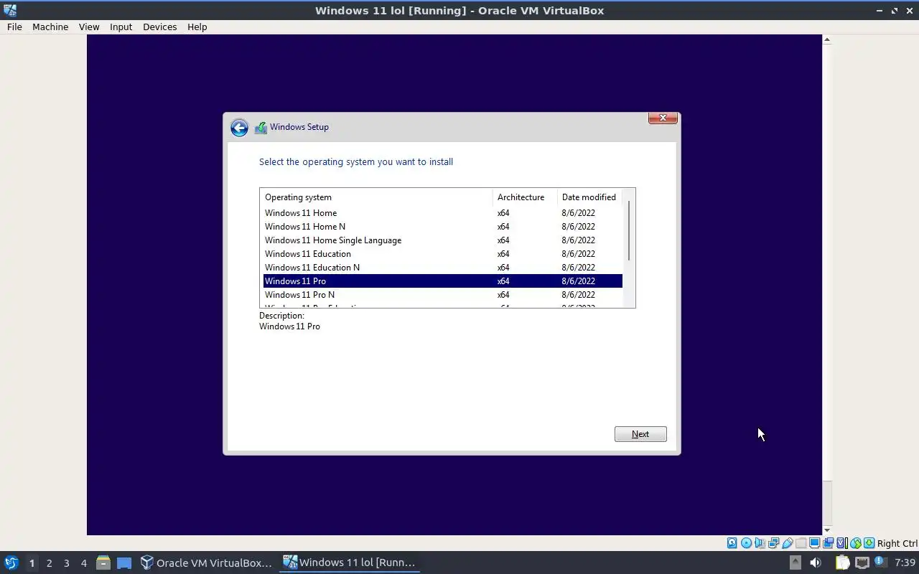Open the Input menu

coord(121,27)
